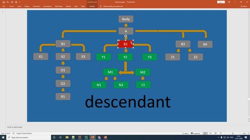
Task: Select the green N1 box
Action: (x=99, y=85)
